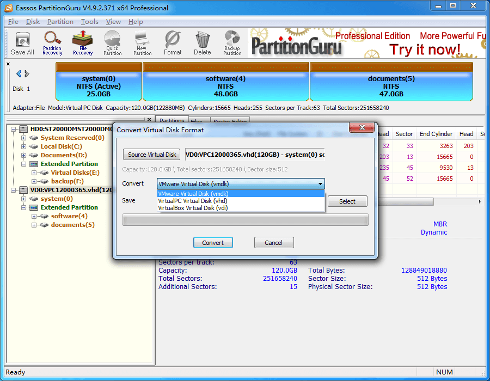Choose VirtualBox Virtual Disk (vdi) option

[x=241, y=208]
